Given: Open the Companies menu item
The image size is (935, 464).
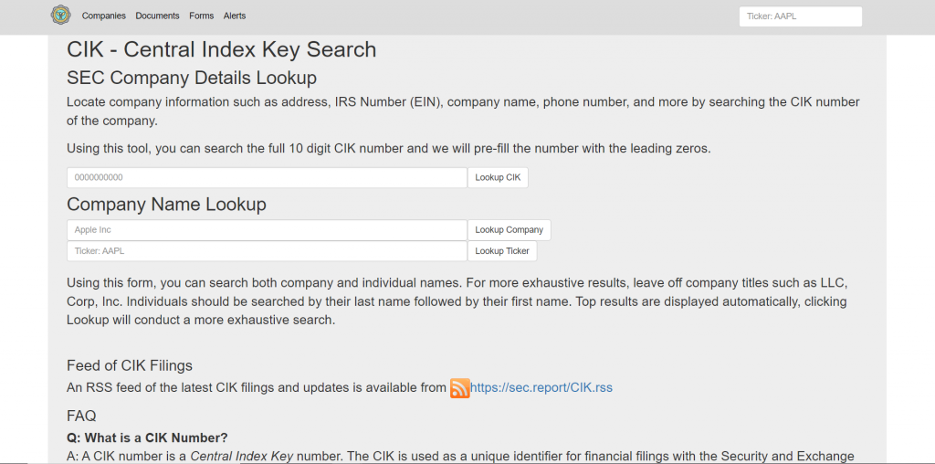Looking at the screenshot, I should 104,16.
